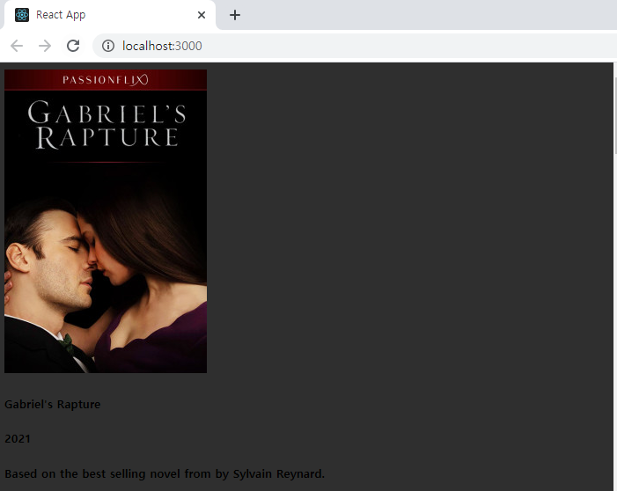Close the React App tab

(202, 15)
